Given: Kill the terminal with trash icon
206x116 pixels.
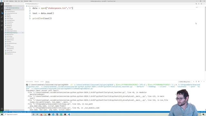Looking at the screenshot, I should point(199,82).
